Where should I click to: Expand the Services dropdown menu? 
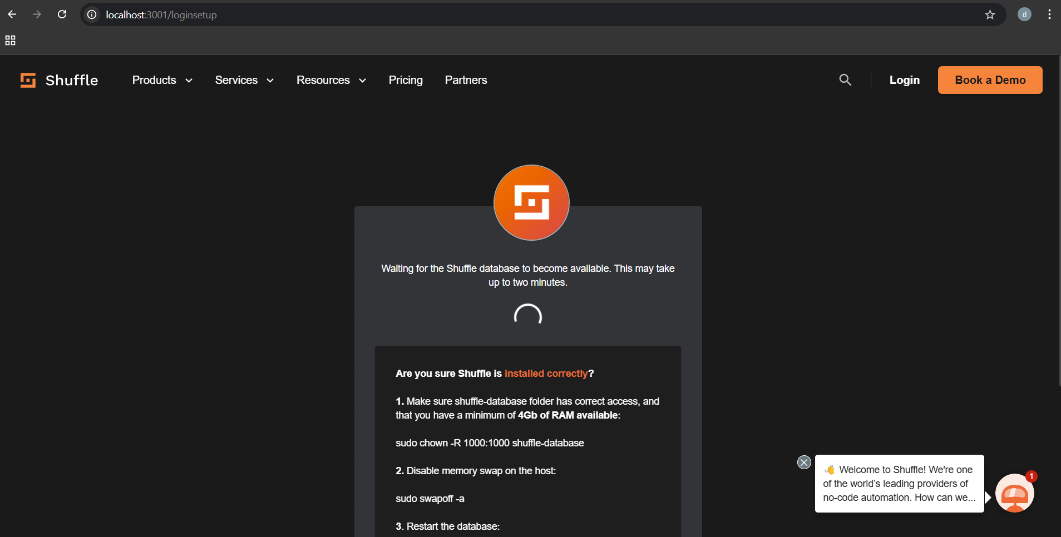coord(244,80)
